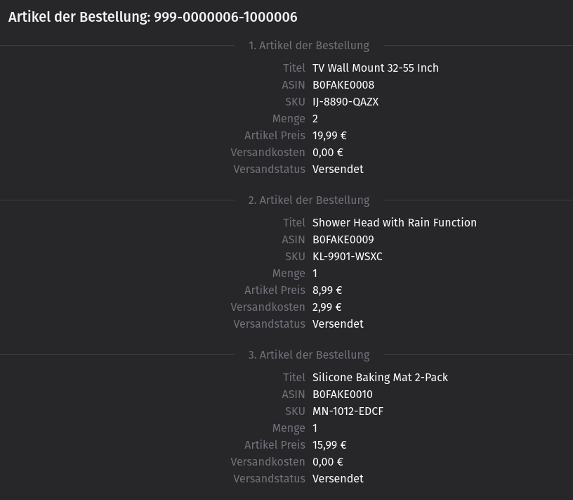Click the 15,99 € article price

point(329,445)
